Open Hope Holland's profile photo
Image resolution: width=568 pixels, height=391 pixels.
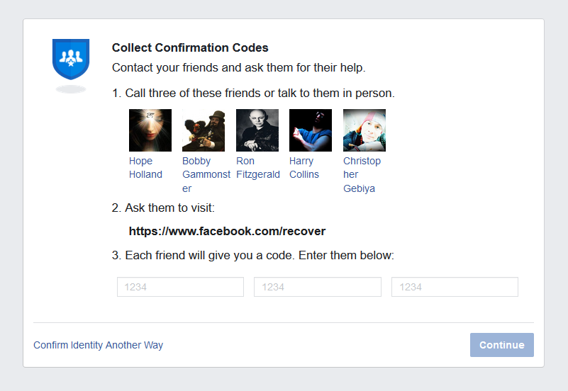[150, 130]
